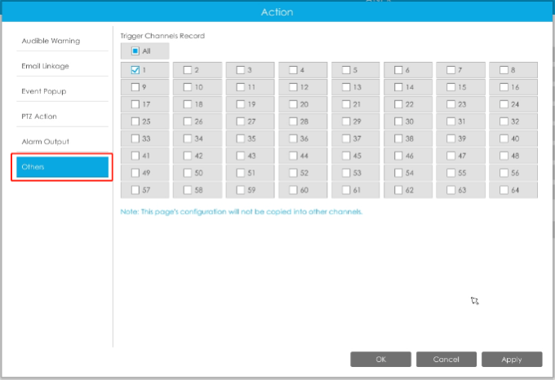Select channel 12 checkbox
This screenshot has width=555, height=380.
click(293, 86)
